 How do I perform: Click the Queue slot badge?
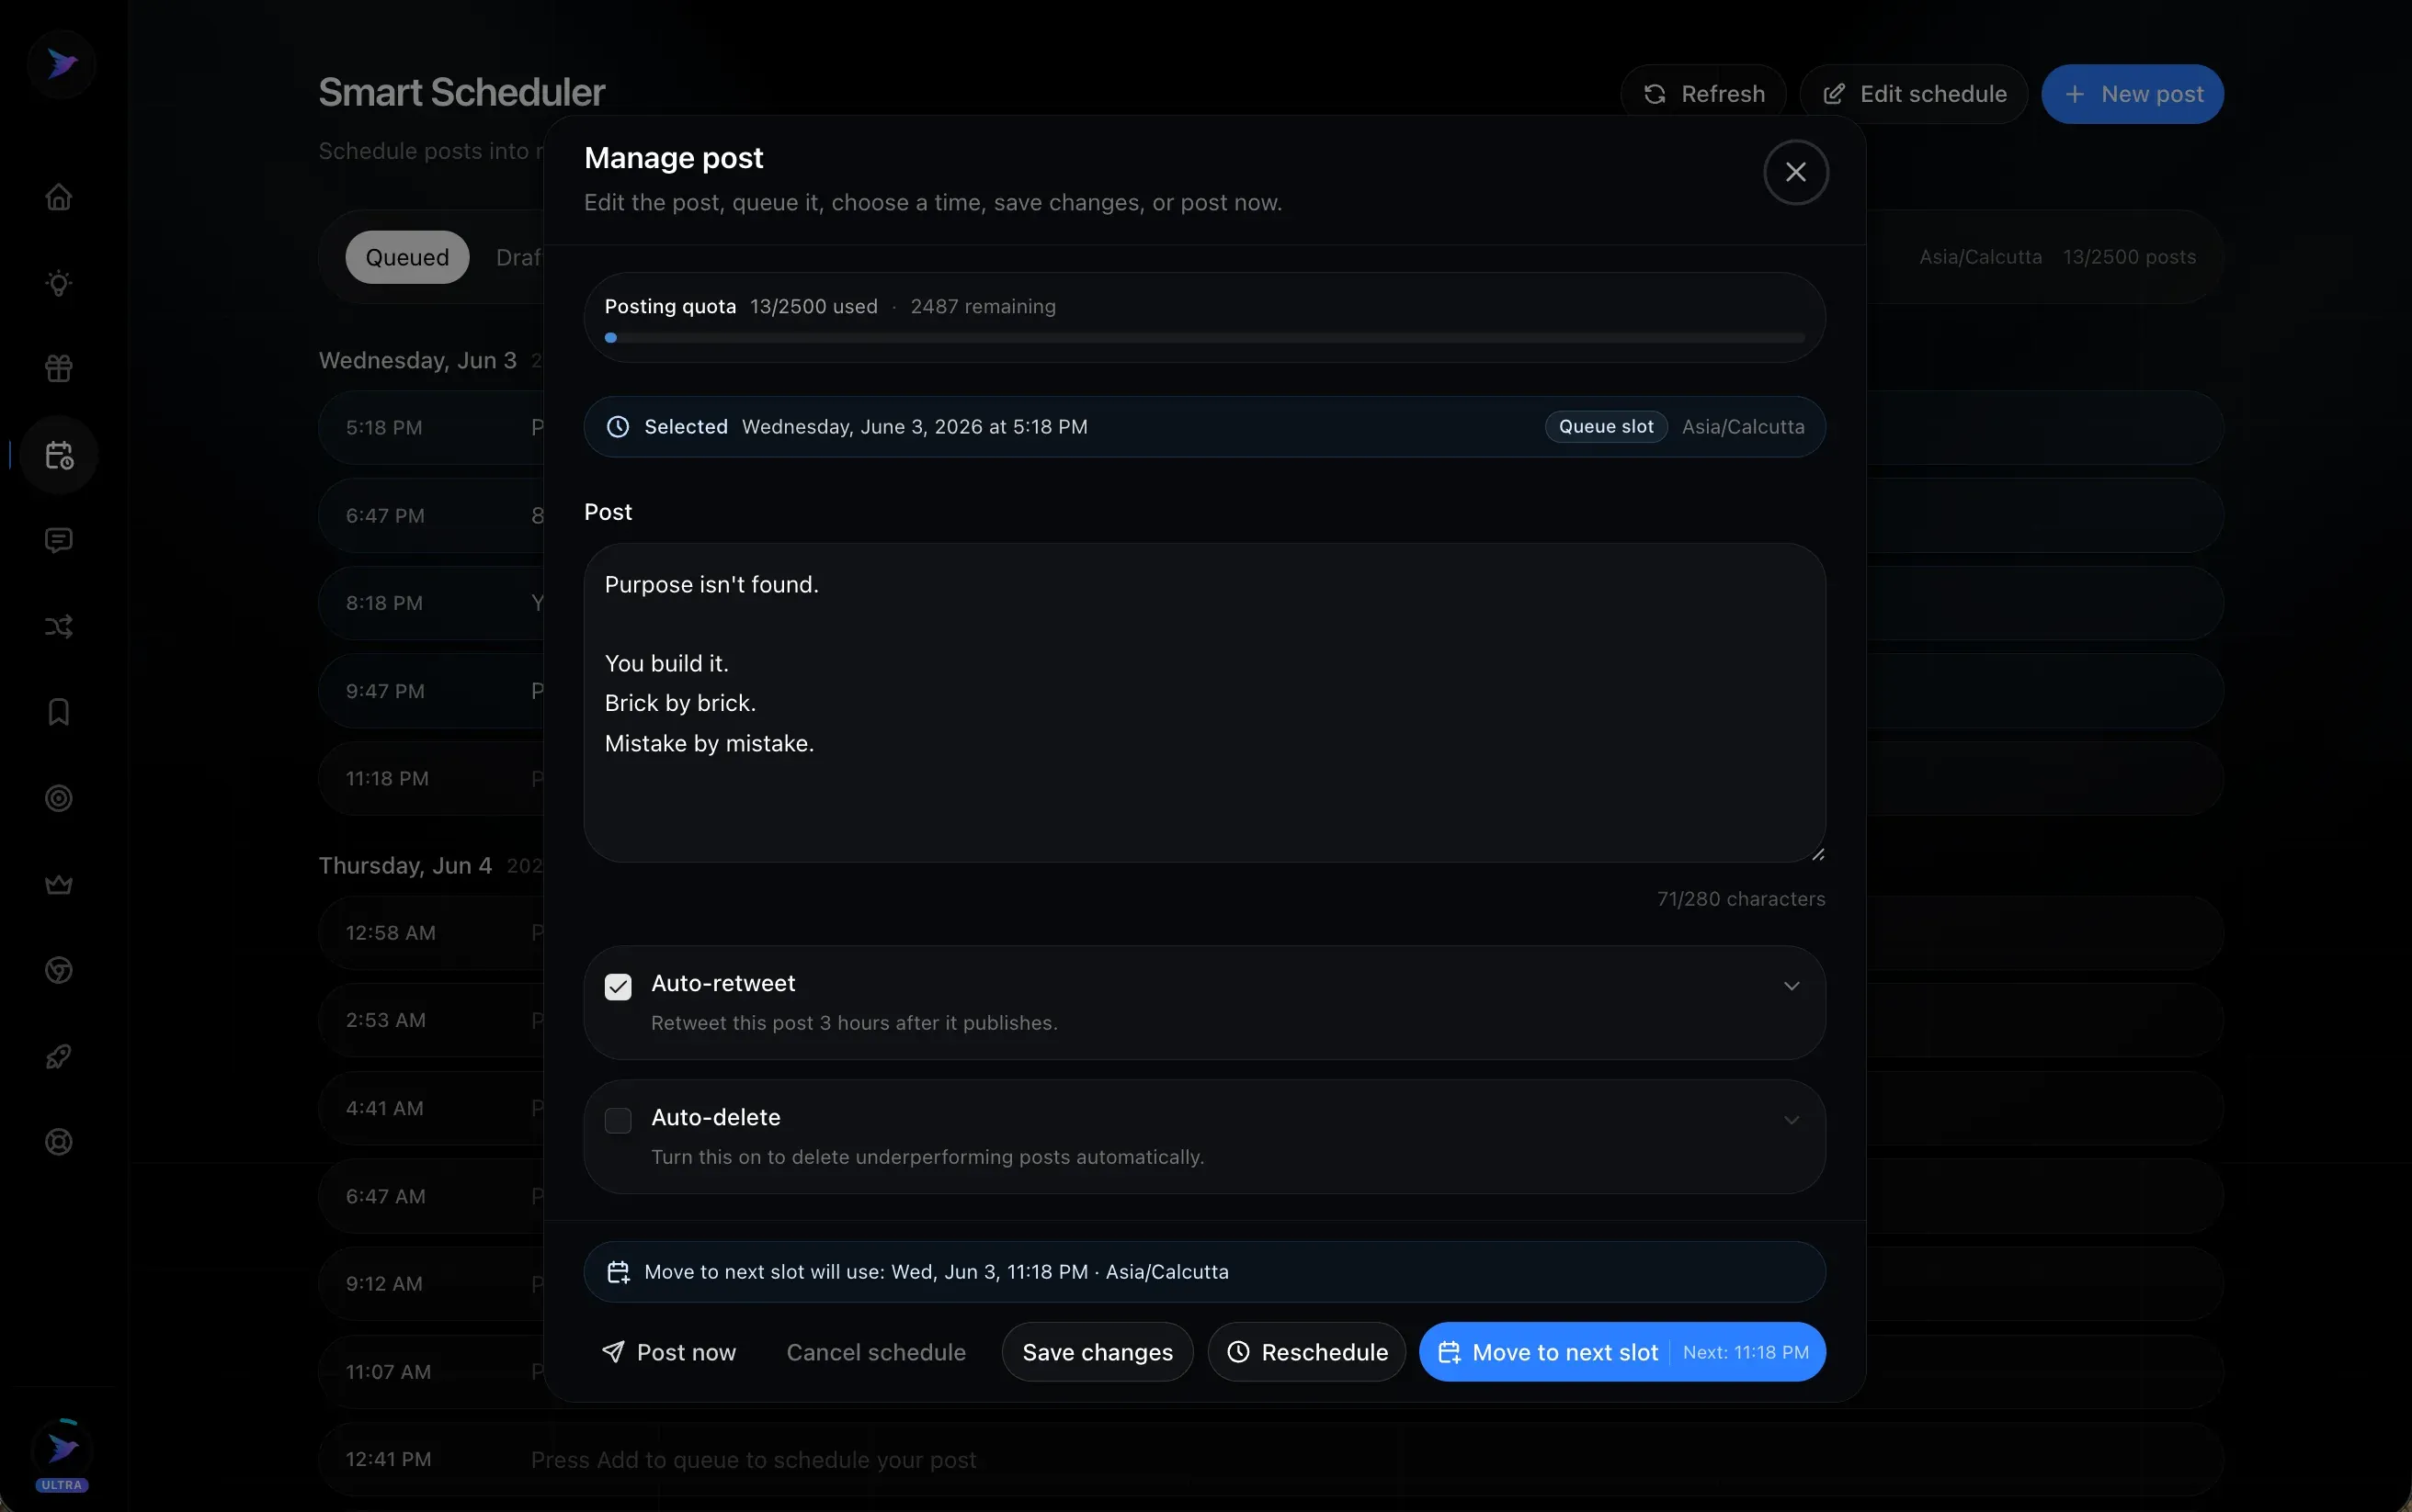(x=1606, y=427)
